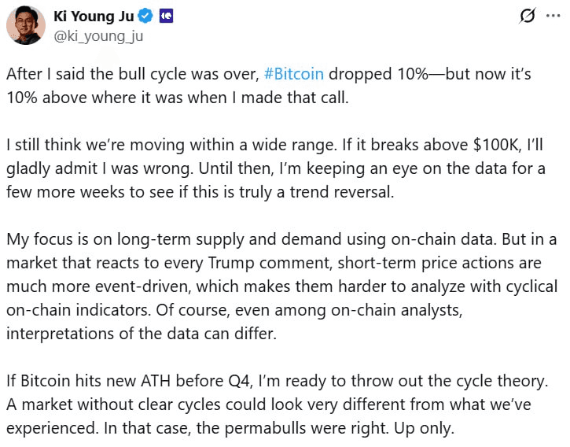Click the display name Ki Young Ju
The height and width of the screenshot is (447, 570).
95,16
